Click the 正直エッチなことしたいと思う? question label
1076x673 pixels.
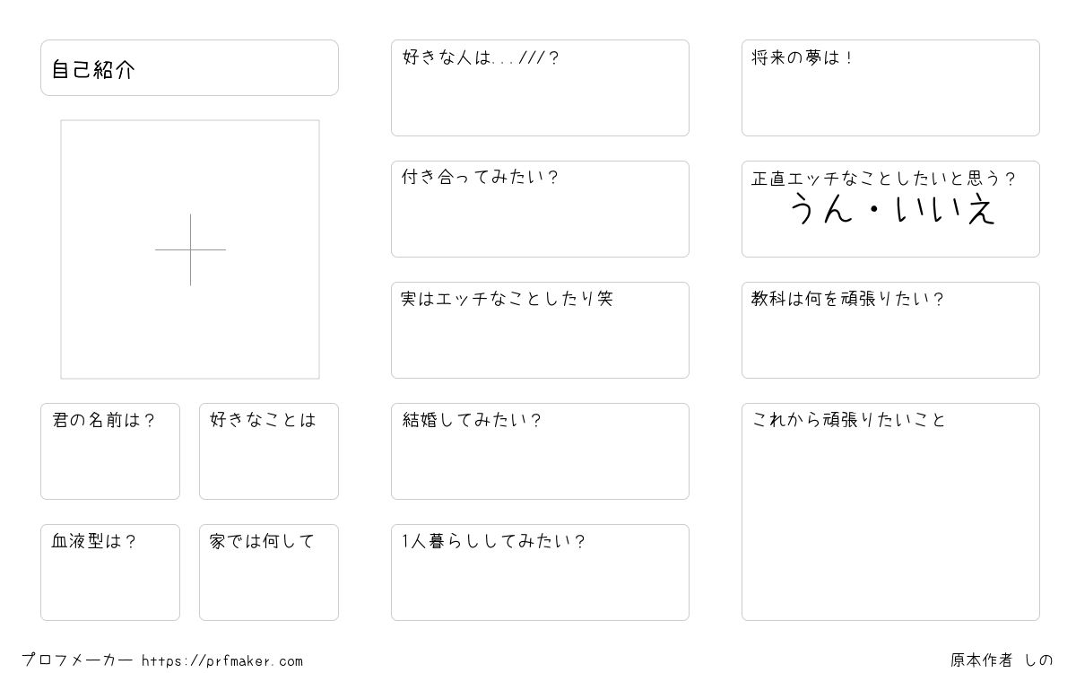[x=883, y=179]
